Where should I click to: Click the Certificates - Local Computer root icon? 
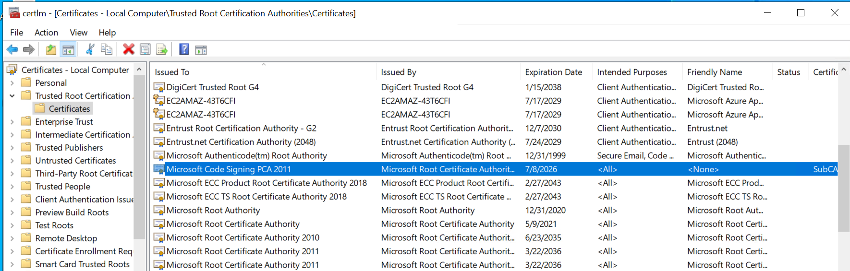[12, 70]
